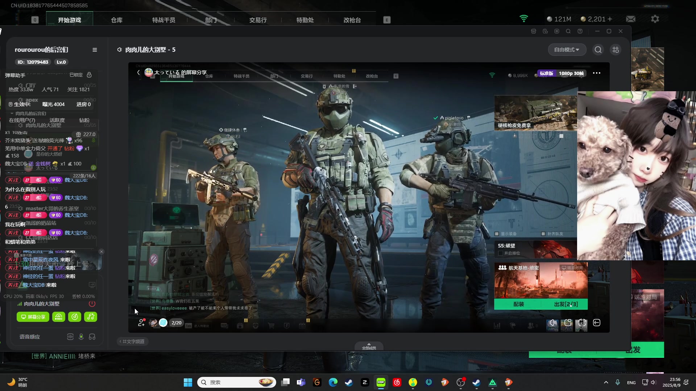Screen dimensions: 696x391
Task: Open the store icon in the title bar
Action: click(x=534, y=31)
